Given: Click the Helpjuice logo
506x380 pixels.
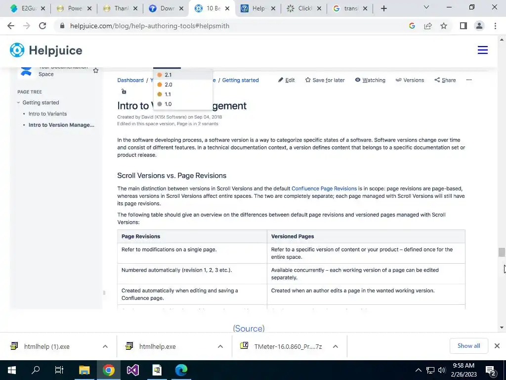Looking at the screenshot, I should click(x=46, y=50).
